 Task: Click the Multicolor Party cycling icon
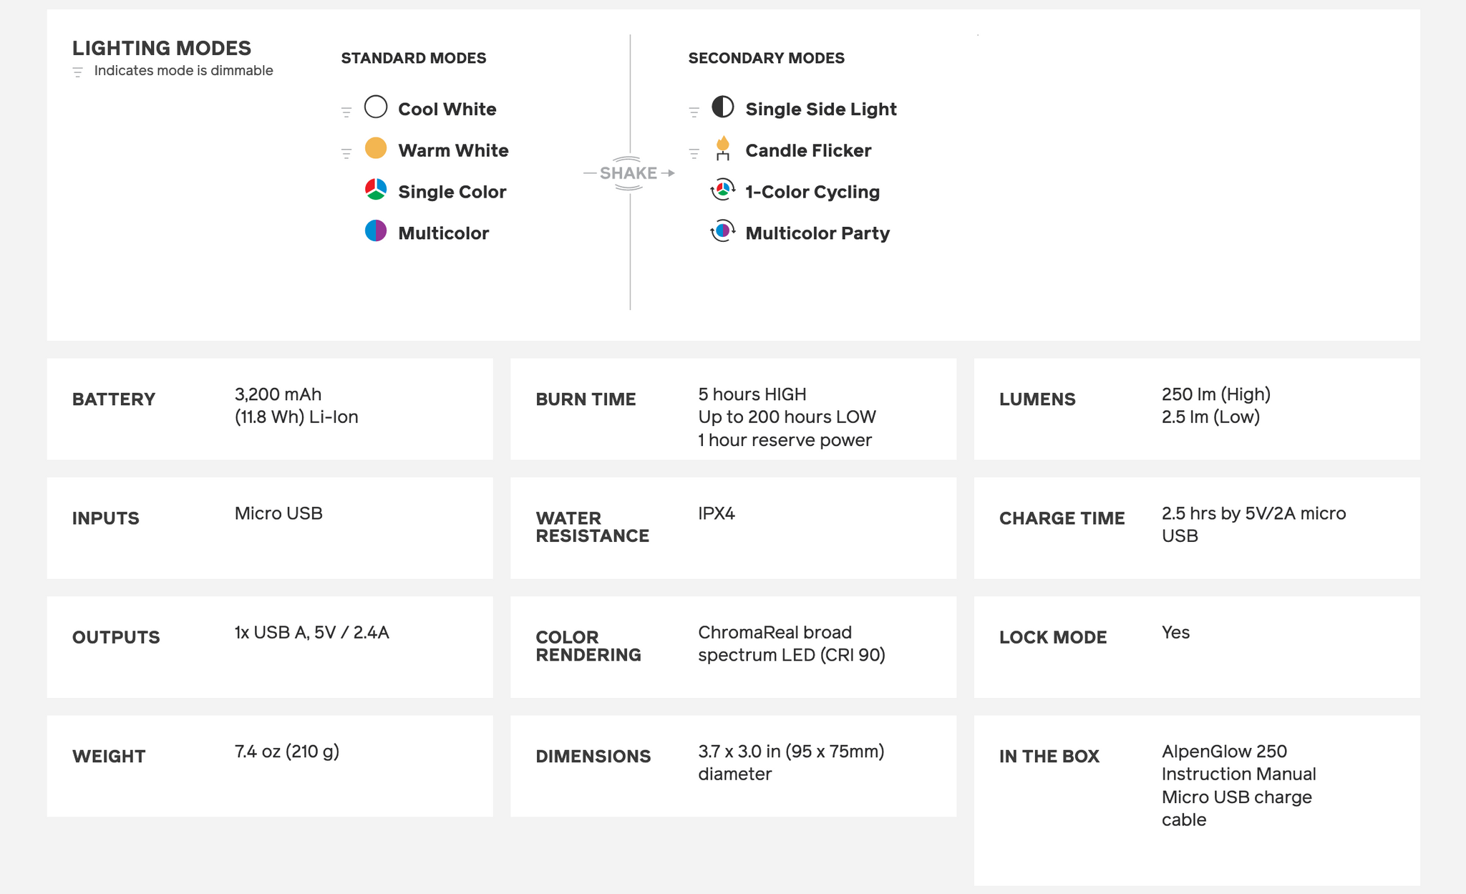[723, 231]
